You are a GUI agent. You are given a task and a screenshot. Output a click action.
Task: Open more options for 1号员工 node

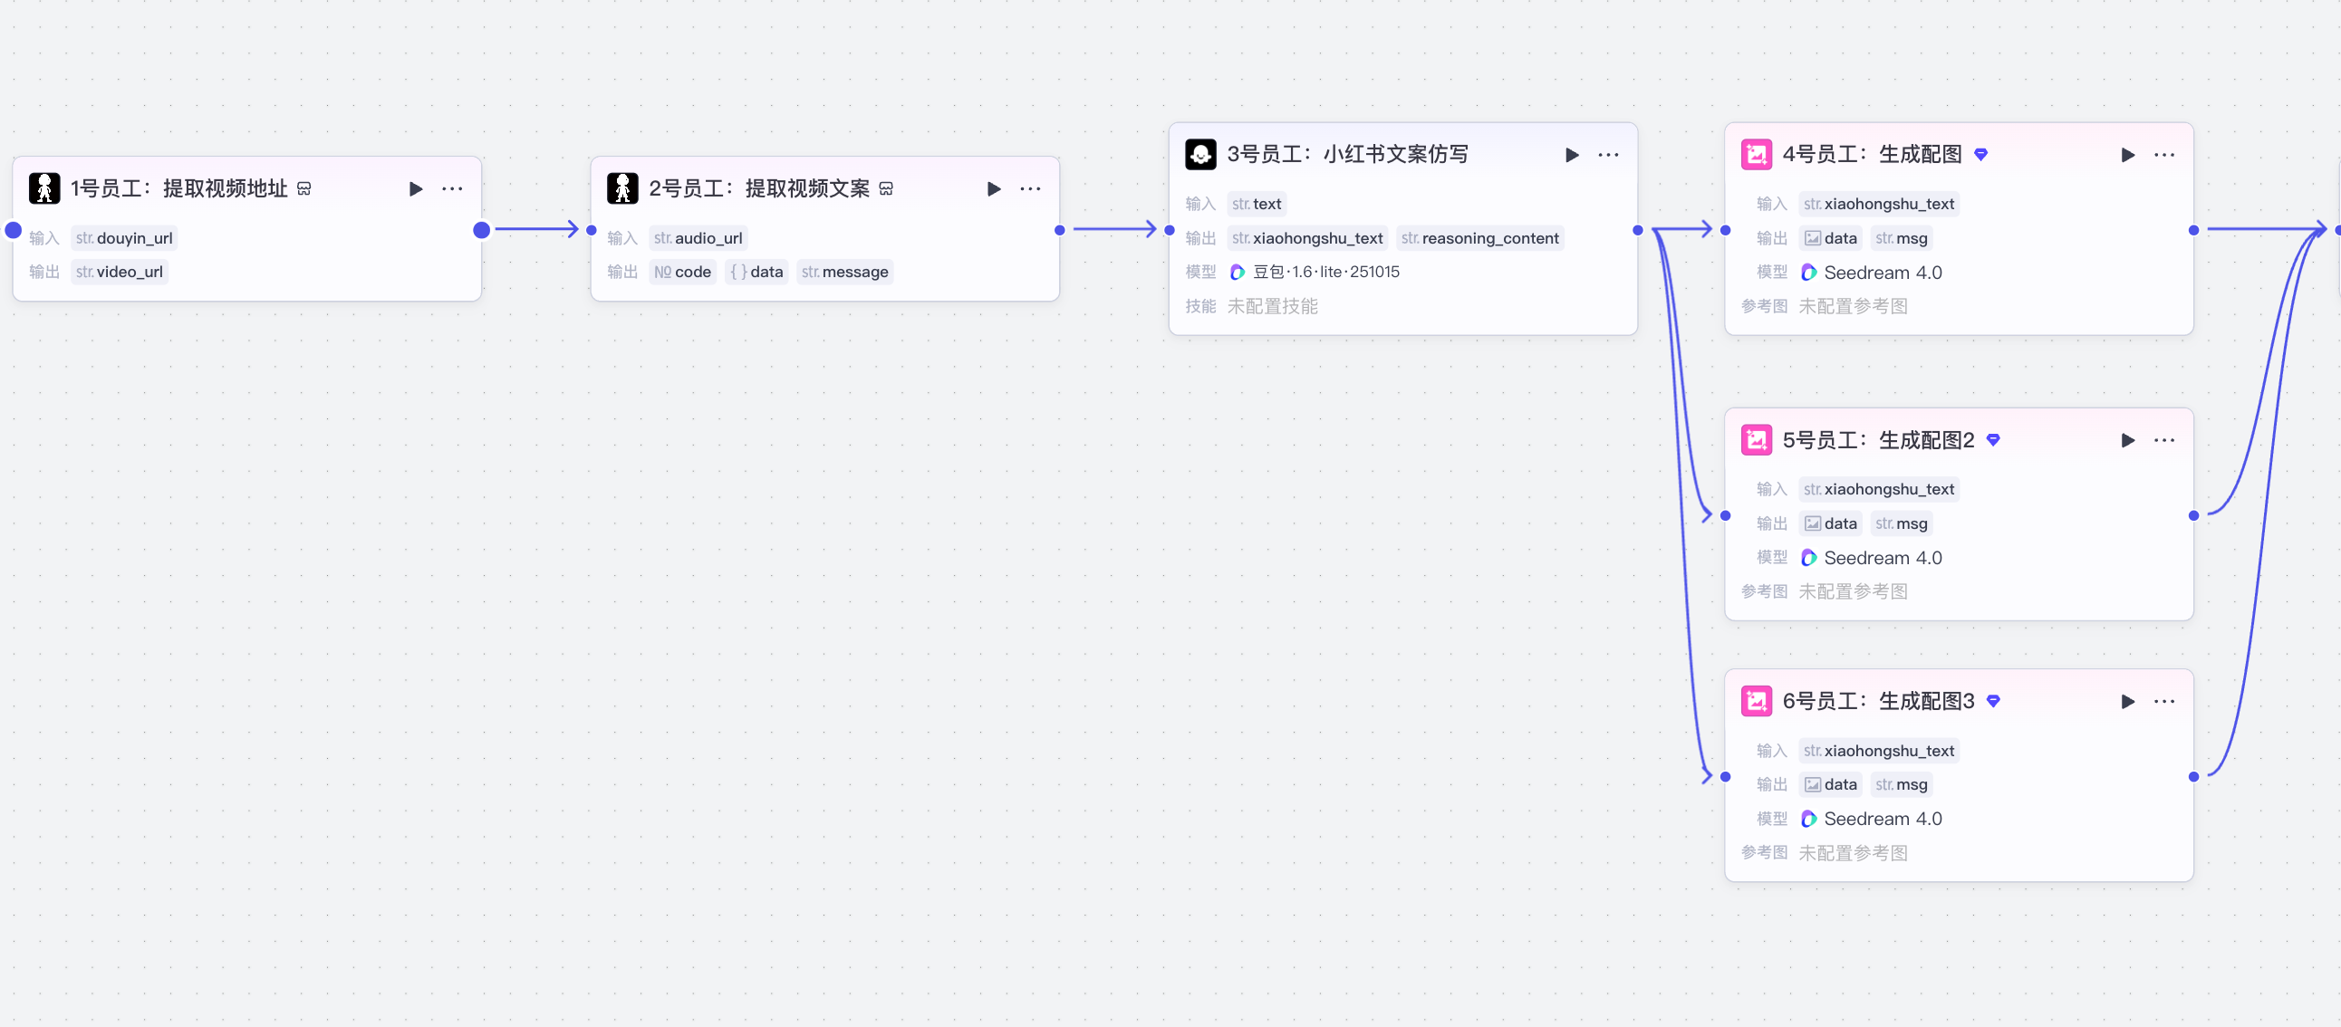pos(452,189)
